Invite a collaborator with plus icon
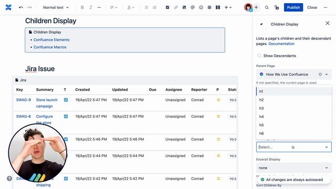 click(256, 7)
